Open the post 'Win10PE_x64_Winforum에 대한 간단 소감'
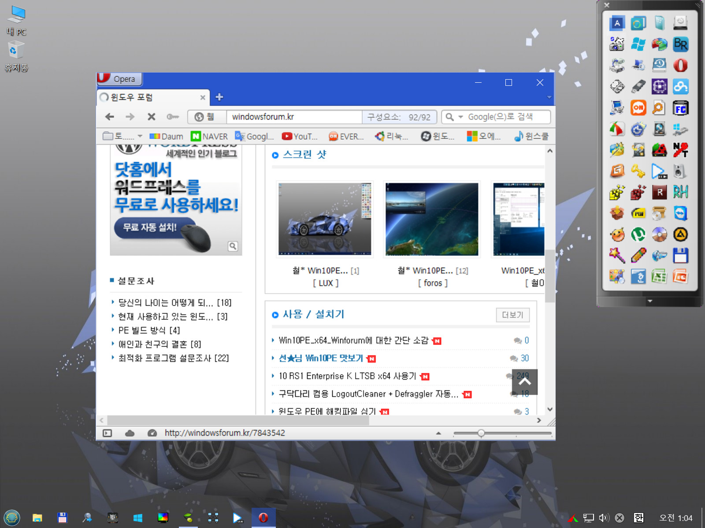This screenshot has height=528, width=705. pyautogui.click(x=353, y=341)
